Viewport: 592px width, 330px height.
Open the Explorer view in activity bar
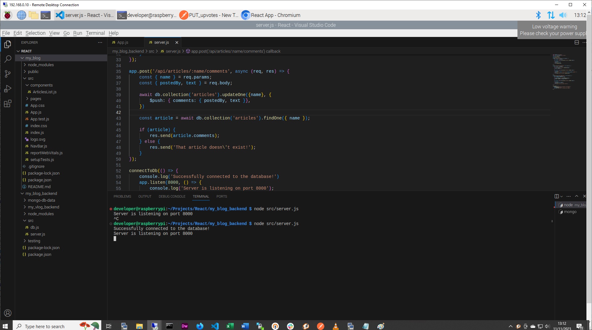point(8,44)
